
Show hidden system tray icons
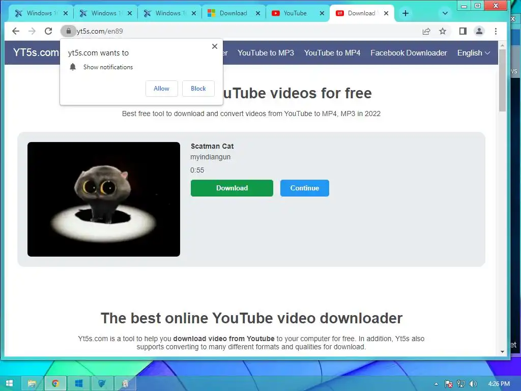pyautogui.click(x=436, y=384)
